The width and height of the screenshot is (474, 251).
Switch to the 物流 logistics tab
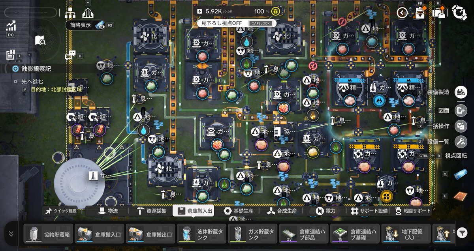(109, 211)
